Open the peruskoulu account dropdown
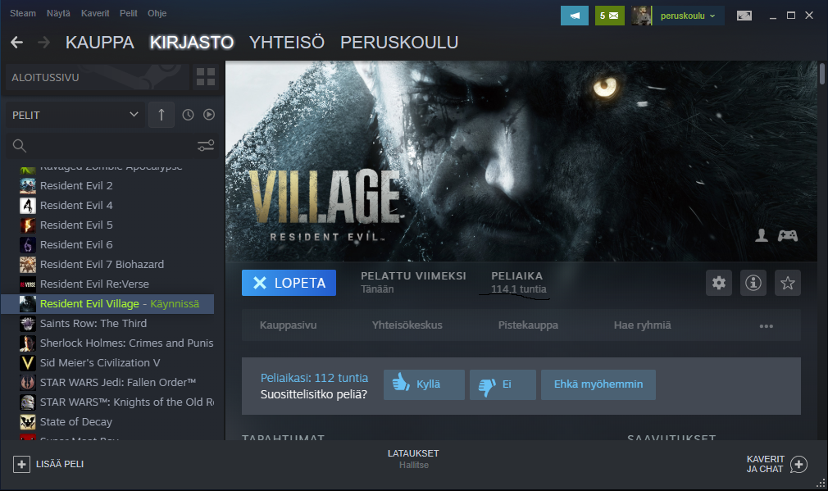Image resolution: width=828 pixels, height=491 pixels. tap(688, 16)
